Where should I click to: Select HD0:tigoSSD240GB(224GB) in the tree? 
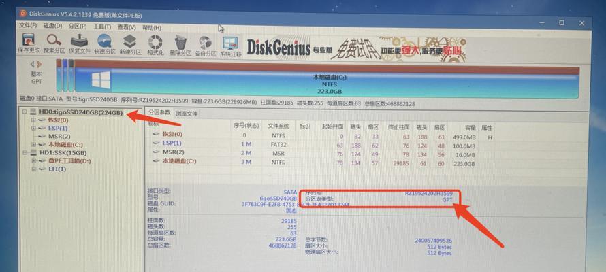coord(81,113)
